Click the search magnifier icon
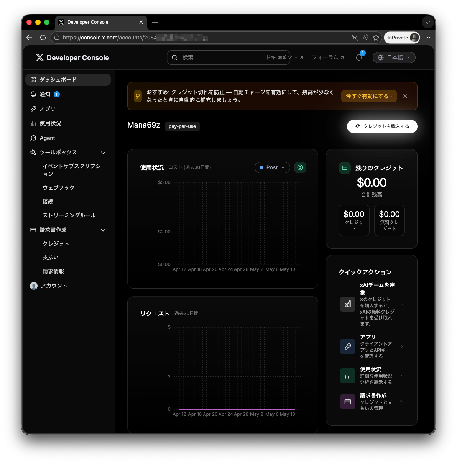 tap(174, 57)
